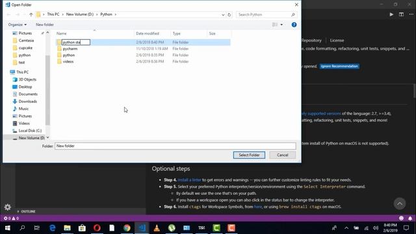Switch to Visual Studio Code taskbar icon
The height and width of the screenshot is (234, 416).
[x=142, y=228]
